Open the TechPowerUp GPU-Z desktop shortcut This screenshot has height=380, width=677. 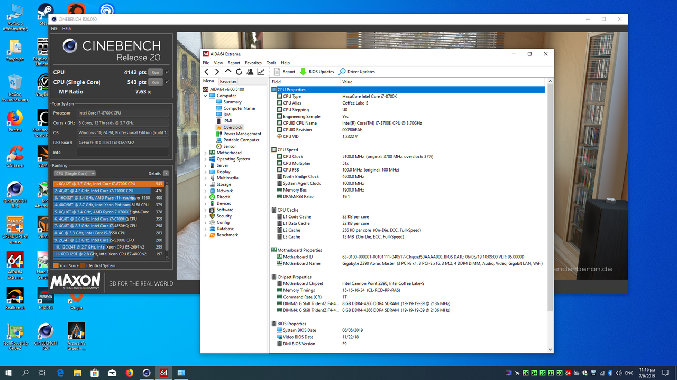tap(15, 337)
